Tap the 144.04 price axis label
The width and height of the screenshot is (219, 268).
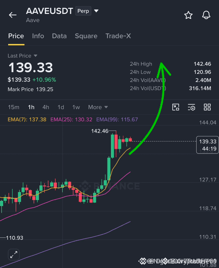click(x=208, y=123)
